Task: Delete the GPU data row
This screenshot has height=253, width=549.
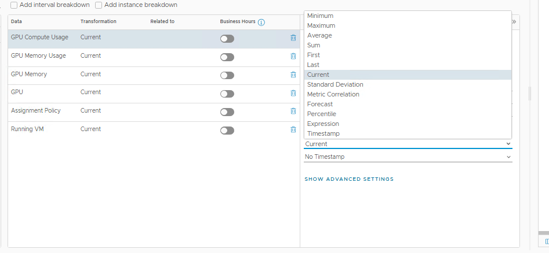Action: point(293,93)
